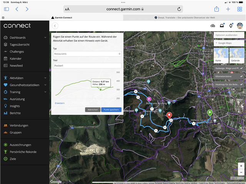Image resolution: width=246 pixels, height=184 pixels.
Task: Click the connect.garmin.com address bar
Action: [123, 9]
